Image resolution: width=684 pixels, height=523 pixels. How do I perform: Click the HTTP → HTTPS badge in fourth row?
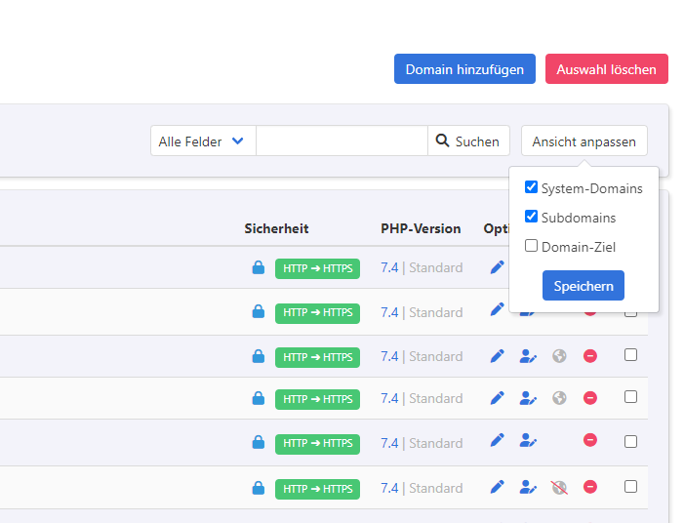(x=317, y=398)
